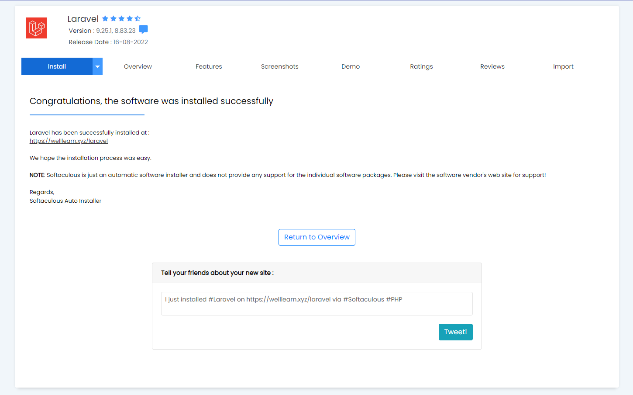Click the 'Release Date : 16-08-2022' text
The image size is (633, 395).
click(x=108, y=42)
